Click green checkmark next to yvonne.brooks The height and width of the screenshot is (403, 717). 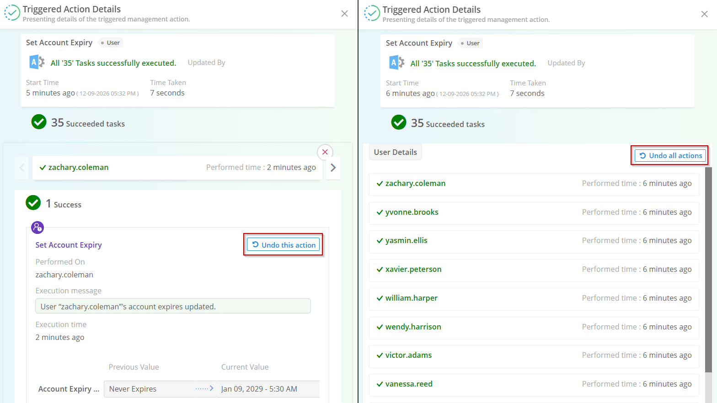tap(380, 212)
